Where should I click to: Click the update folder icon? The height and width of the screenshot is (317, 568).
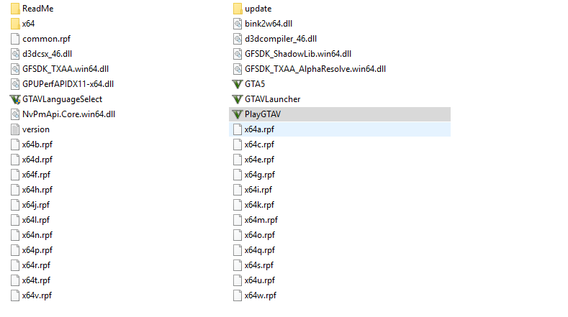238,9
